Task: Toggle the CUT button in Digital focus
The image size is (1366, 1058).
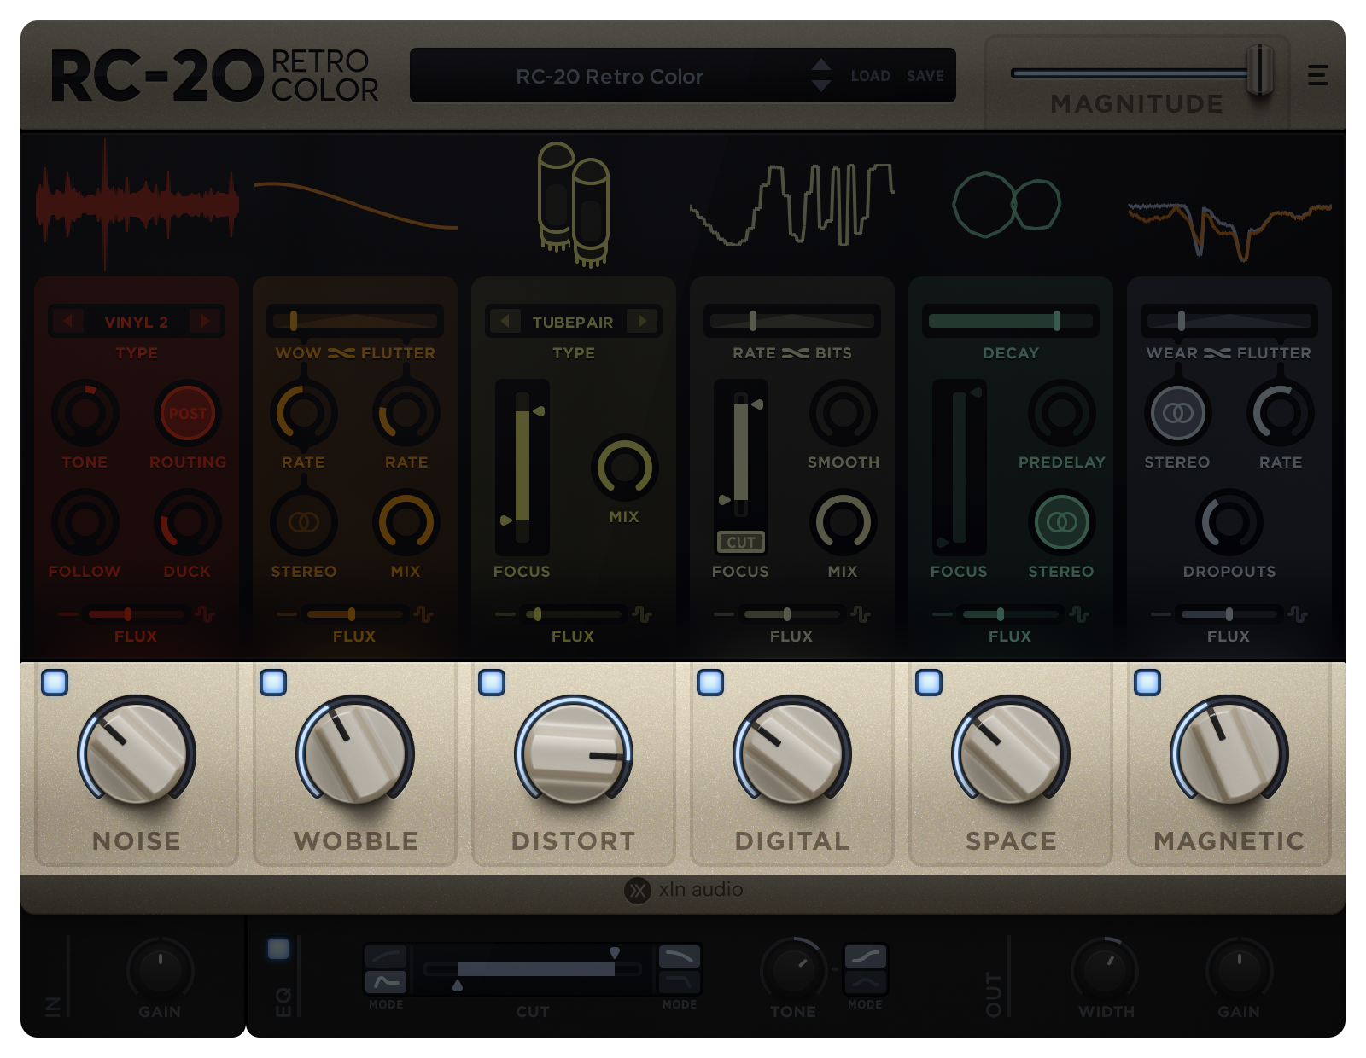Action: (741, 542)
